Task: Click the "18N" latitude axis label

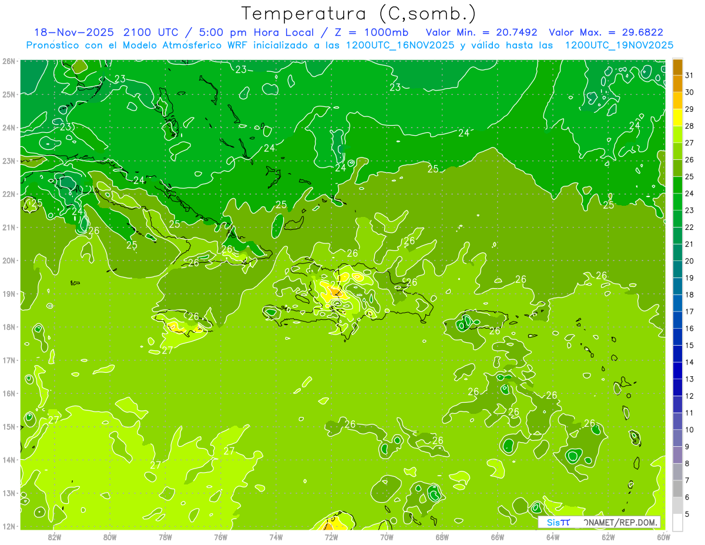Action: [9, 327]
